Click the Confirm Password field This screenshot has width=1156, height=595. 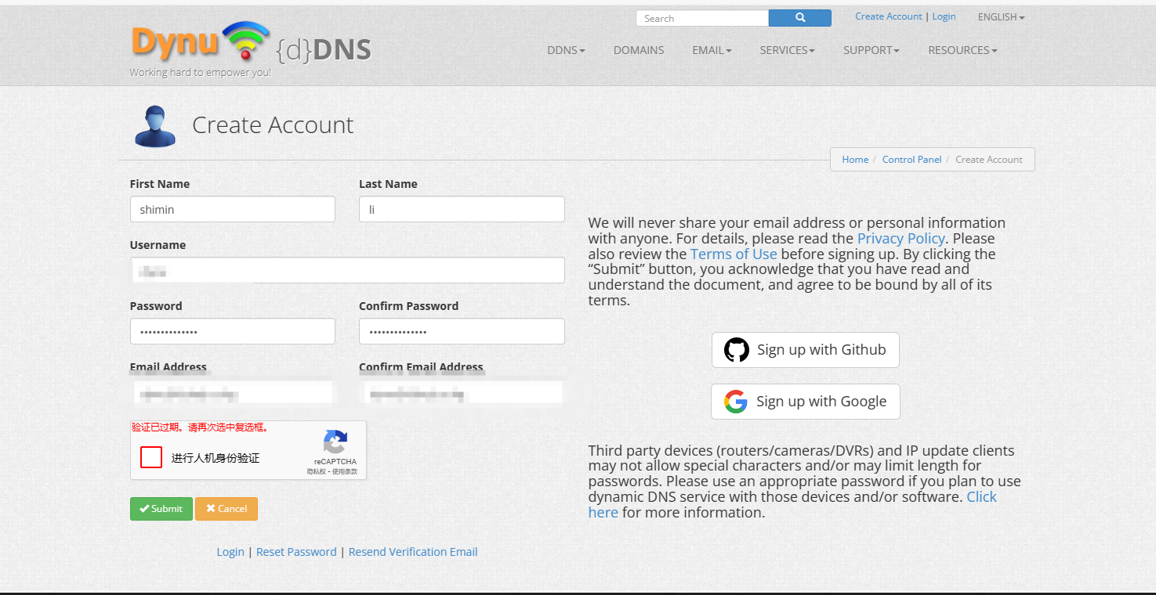462,331
